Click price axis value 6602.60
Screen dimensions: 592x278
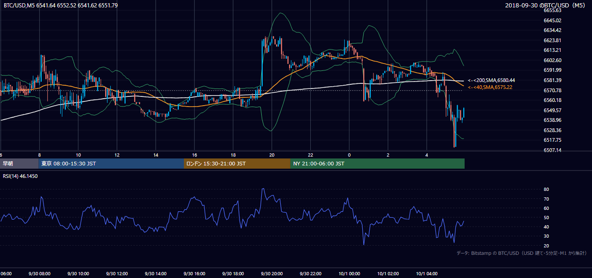point(553,60)
